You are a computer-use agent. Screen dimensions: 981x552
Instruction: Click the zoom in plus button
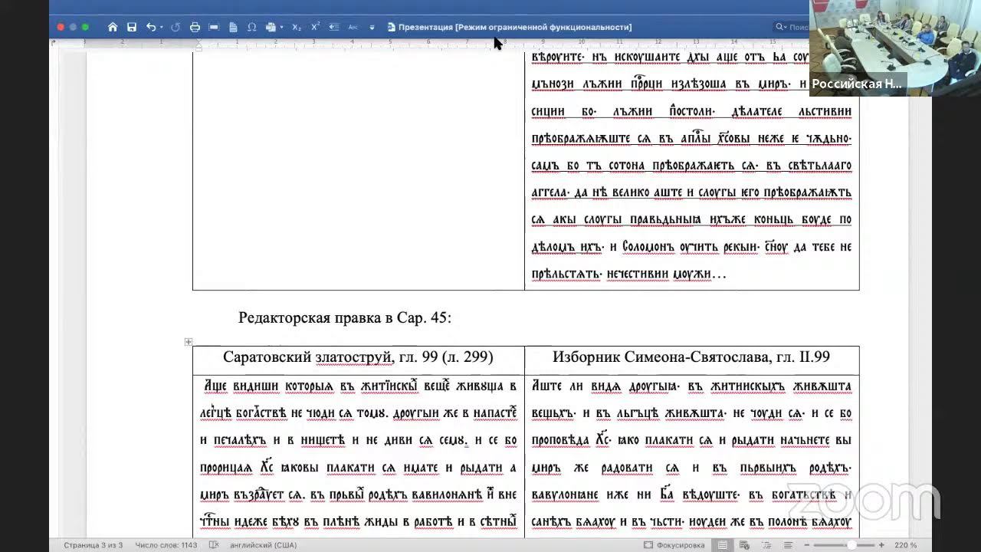(881, 545)
